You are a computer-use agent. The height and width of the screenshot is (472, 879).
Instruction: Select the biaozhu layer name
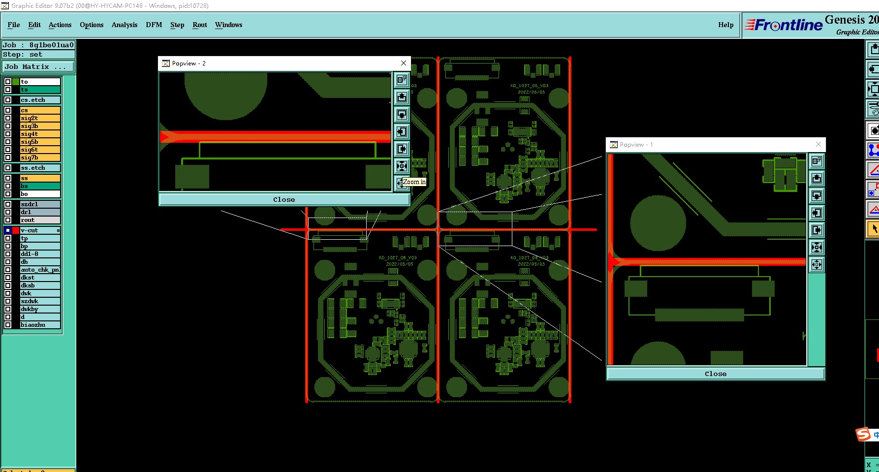point(40,325)
